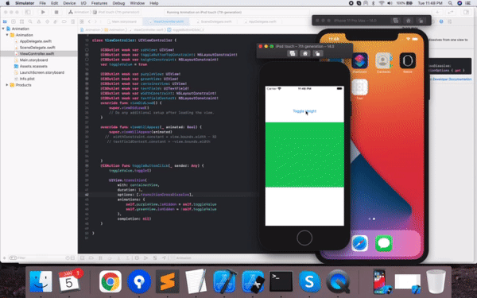Viewport: 477px width, 298px height.
Task: Click toggleButtonClick method in jump bar
Action: click(x=185, y=30)
